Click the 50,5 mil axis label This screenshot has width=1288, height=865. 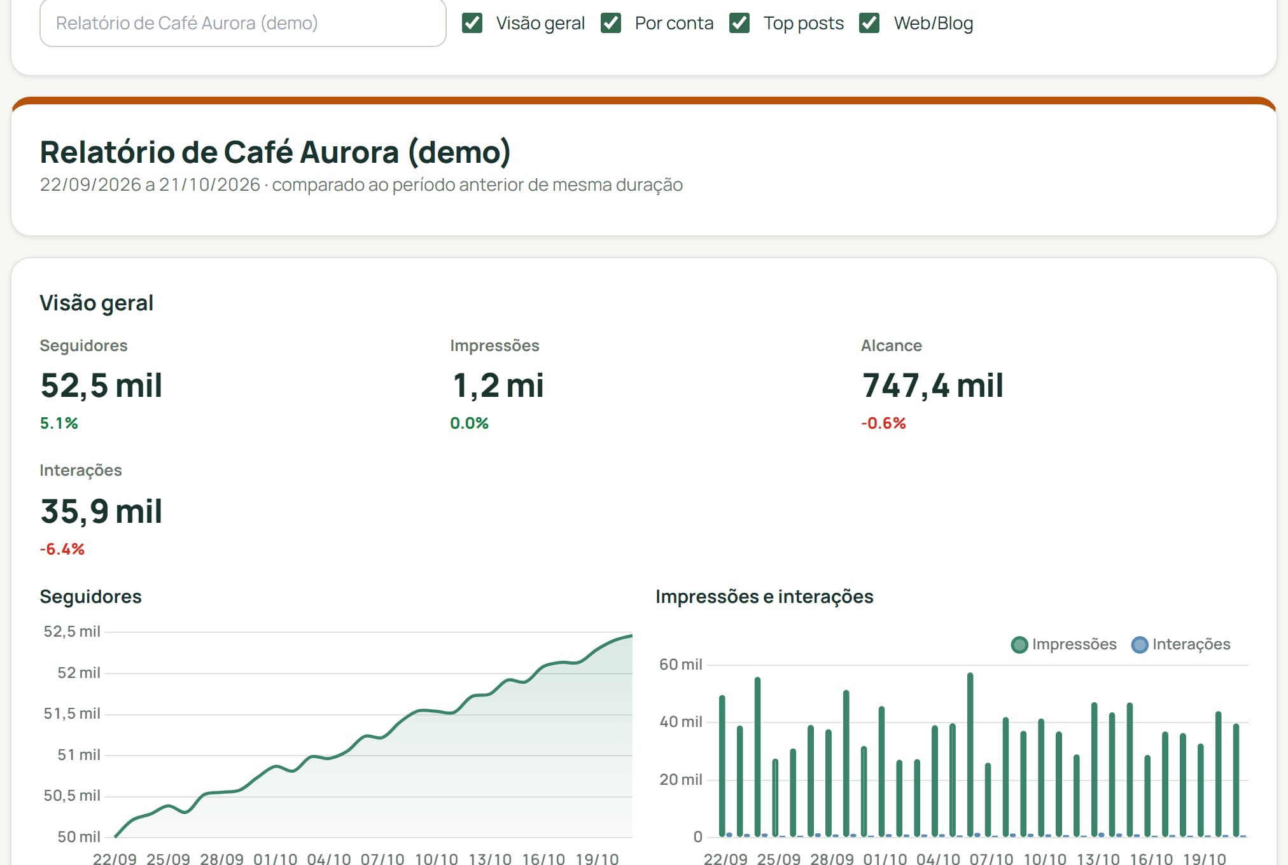(72, 796)
